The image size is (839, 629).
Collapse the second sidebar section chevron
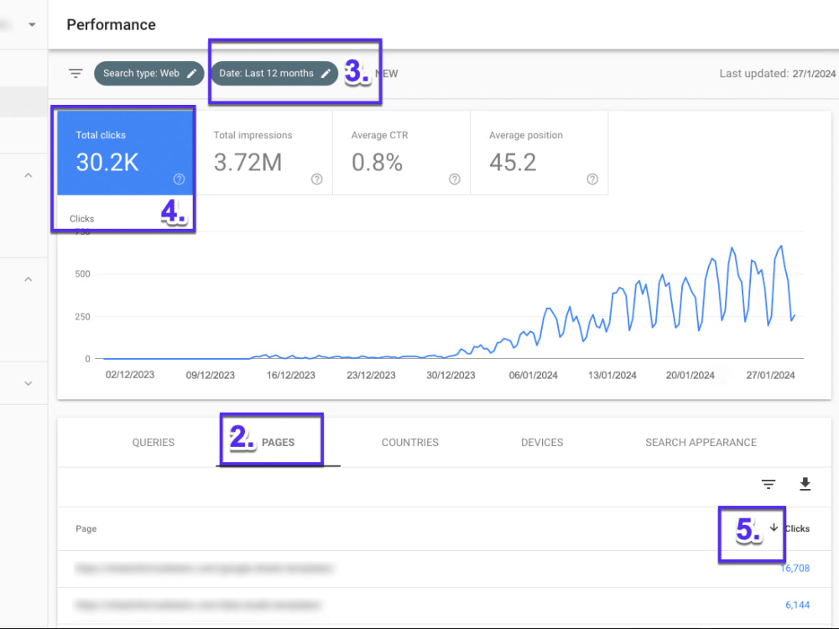29,279
